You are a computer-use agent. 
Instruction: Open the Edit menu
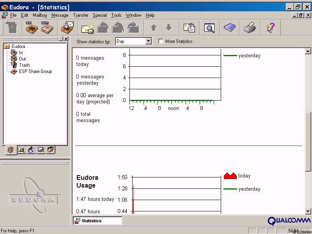pyautogui.click(x=25, y=15)
